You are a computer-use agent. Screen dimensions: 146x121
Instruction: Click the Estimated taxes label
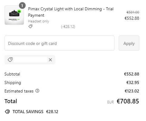[19, 91]
